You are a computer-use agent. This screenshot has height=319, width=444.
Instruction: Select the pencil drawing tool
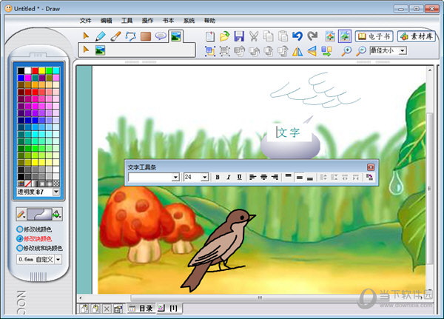[101, 36]
